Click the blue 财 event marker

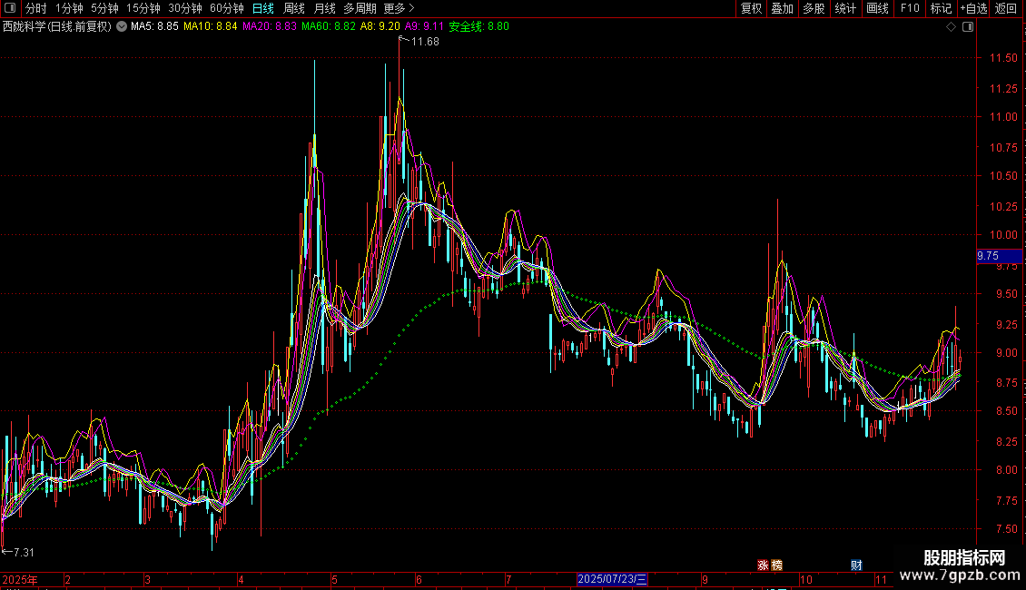coord(856,565)
